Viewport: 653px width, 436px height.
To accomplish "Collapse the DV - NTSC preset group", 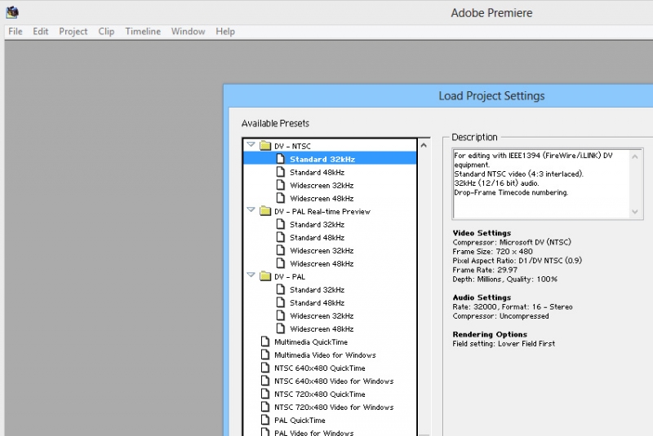I will coord(251,147).
